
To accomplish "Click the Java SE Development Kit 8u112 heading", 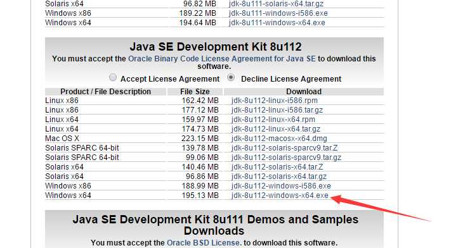I will click(x=216, y=47).
